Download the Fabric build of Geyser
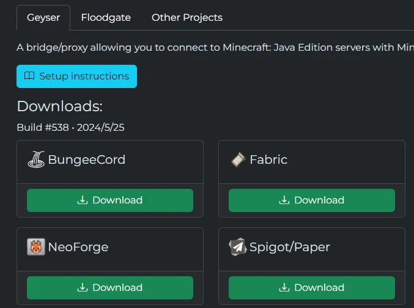This screenshot has height=308, width=414. [x=312, y=200]
